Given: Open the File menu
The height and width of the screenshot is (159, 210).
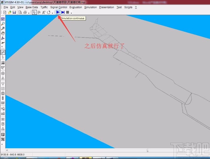Looking at the screenshot, I should pyautogui.click(x=6, y=7).
